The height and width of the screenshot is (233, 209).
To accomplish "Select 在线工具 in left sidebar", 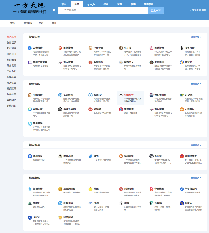I will tap(11, 77).
